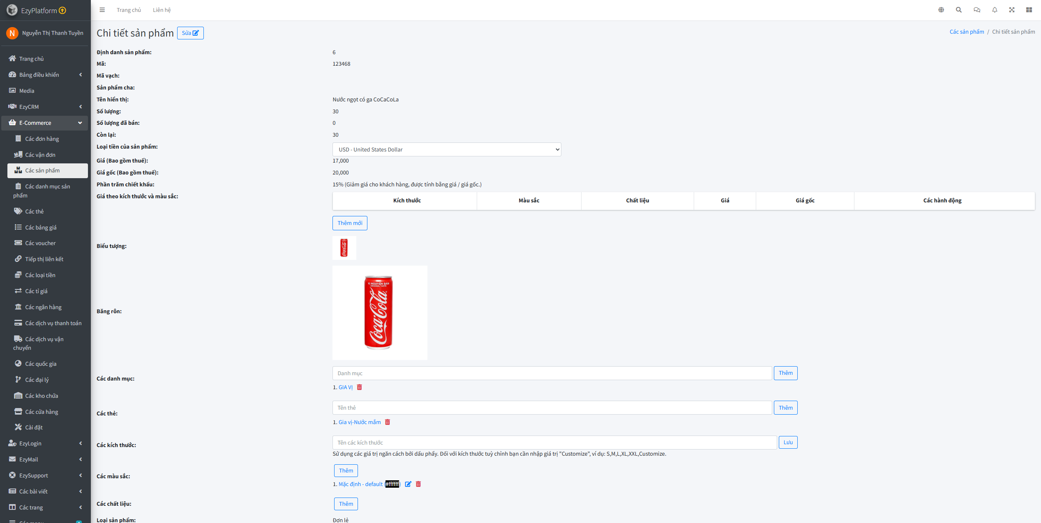The height and width of the screenshot is (523, 1041).
Task: Open Các voucher menu item
Action: [40, 243]
